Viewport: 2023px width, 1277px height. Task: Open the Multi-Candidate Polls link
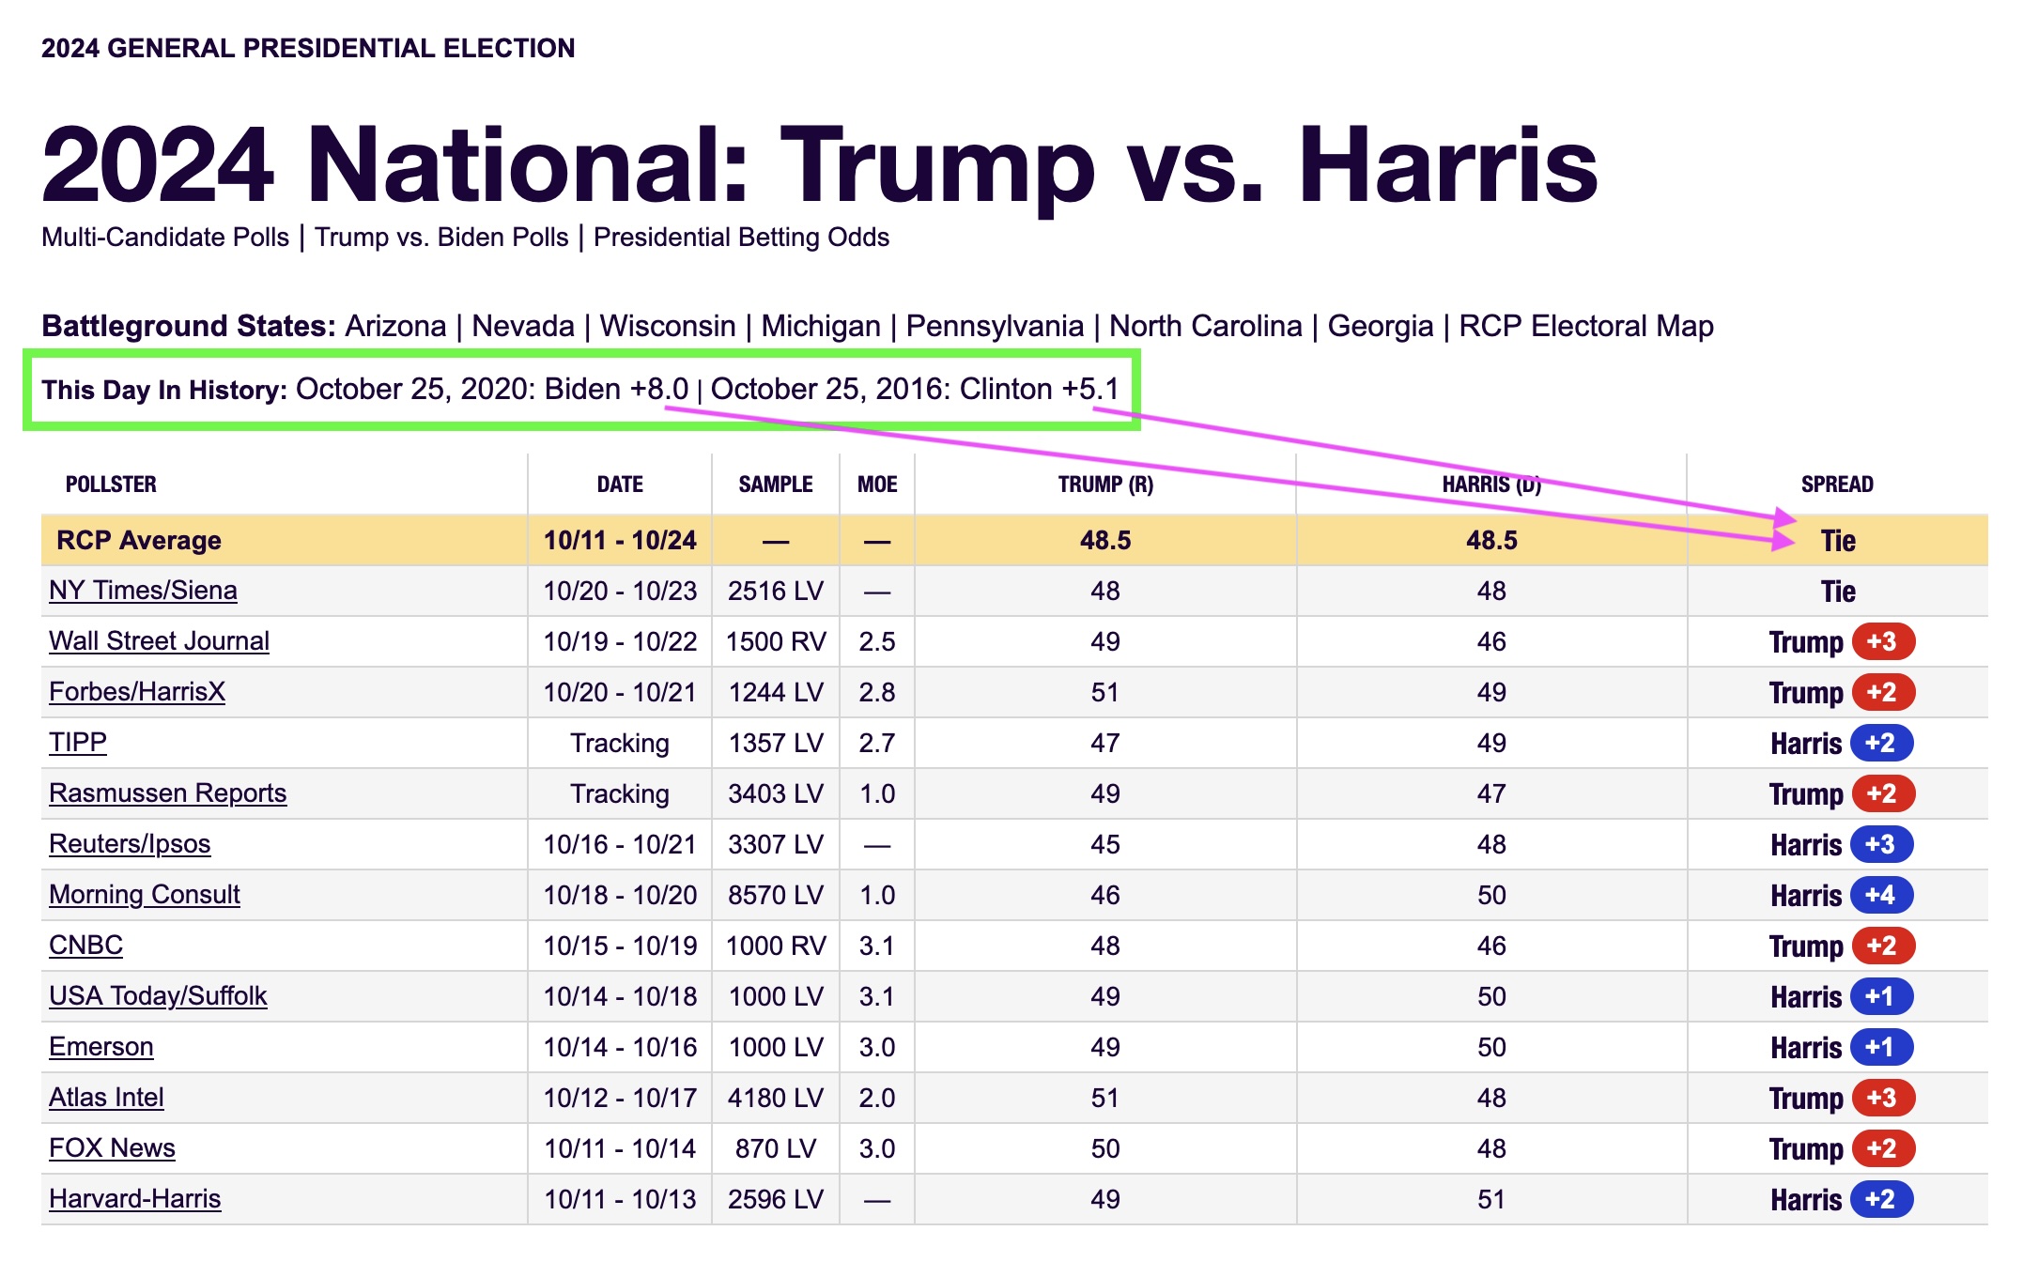[x=165, y=237]
